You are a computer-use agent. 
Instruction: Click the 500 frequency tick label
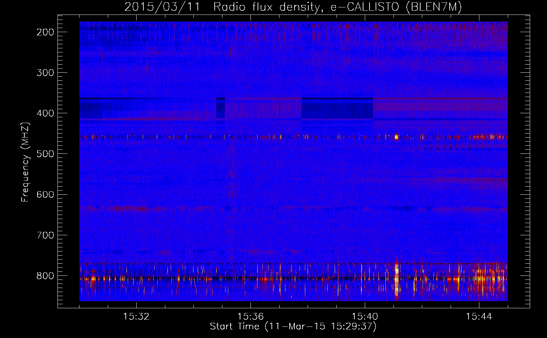pyautogui.click(x=45, y=154)
